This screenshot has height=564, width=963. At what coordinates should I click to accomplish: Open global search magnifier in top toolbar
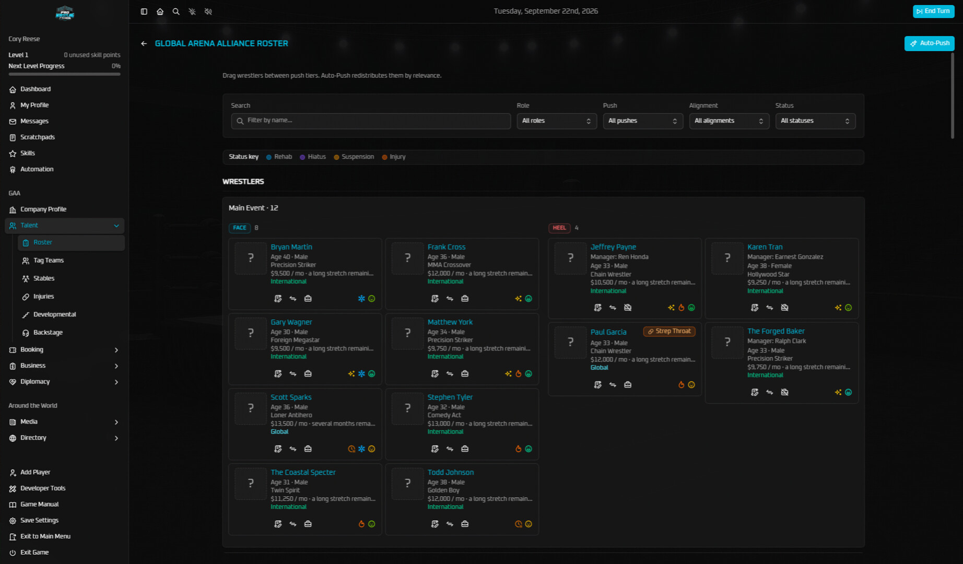(x=176, y=11)
